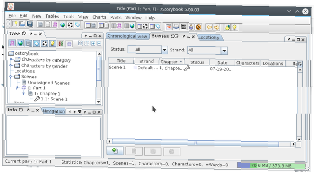Open the scenes table toolbar icon
The image size is (314, 173).
tap(91, 25)
